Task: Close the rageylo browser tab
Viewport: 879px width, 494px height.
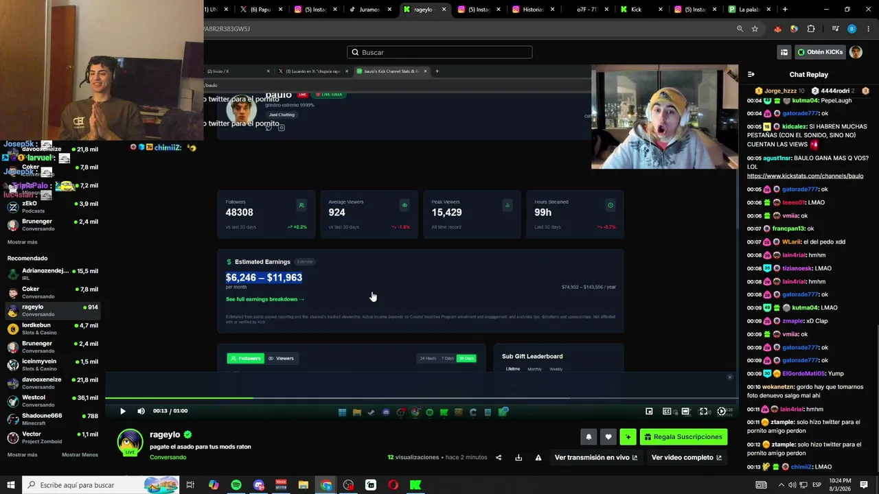Action: click(x=444, y=10)
